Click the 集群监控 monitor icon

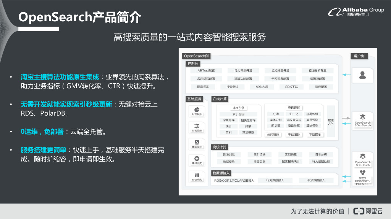tap(197, 142)
